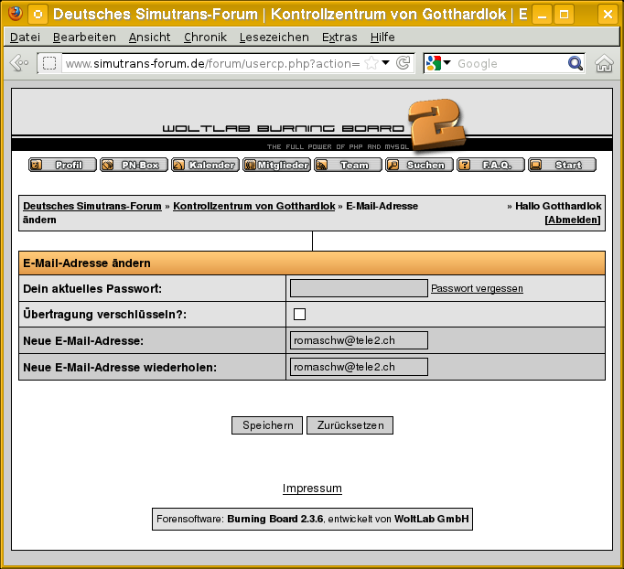Screen dimensions: 624x569
Task: Expand the search engine selector dropdown
Action: click(x=439, y=63)
